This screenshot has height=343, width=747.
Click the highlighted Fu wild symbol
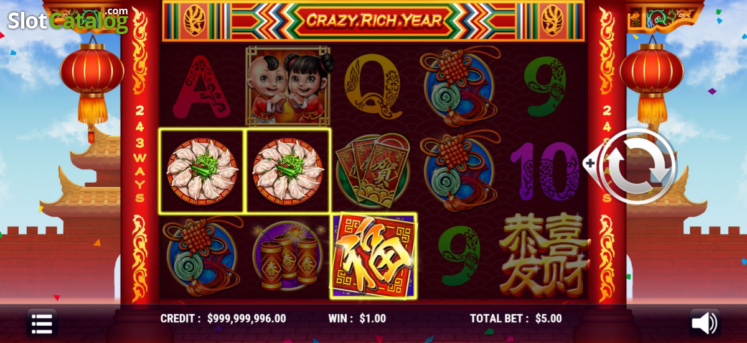pyautogui.click(x=374, y=256)
